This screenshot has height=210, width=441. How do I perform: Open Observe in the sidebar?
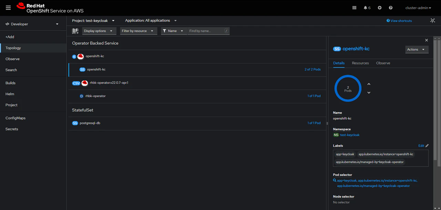33,59
